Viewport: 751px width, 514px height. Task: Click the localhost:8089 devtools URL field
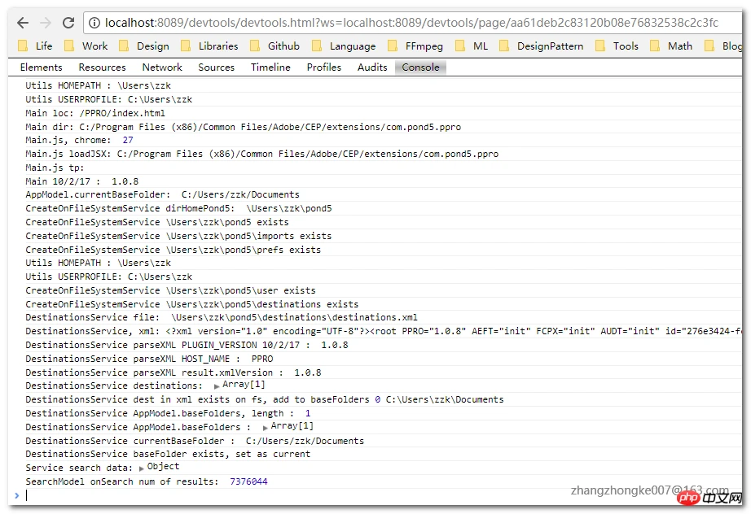(x=412, y=23)
